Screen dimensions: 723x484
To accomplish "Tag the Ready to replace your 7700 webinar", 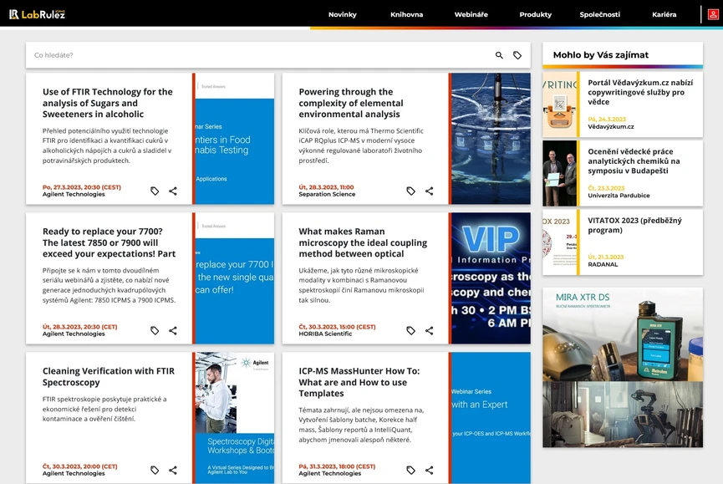I will (x=155, y=330).
